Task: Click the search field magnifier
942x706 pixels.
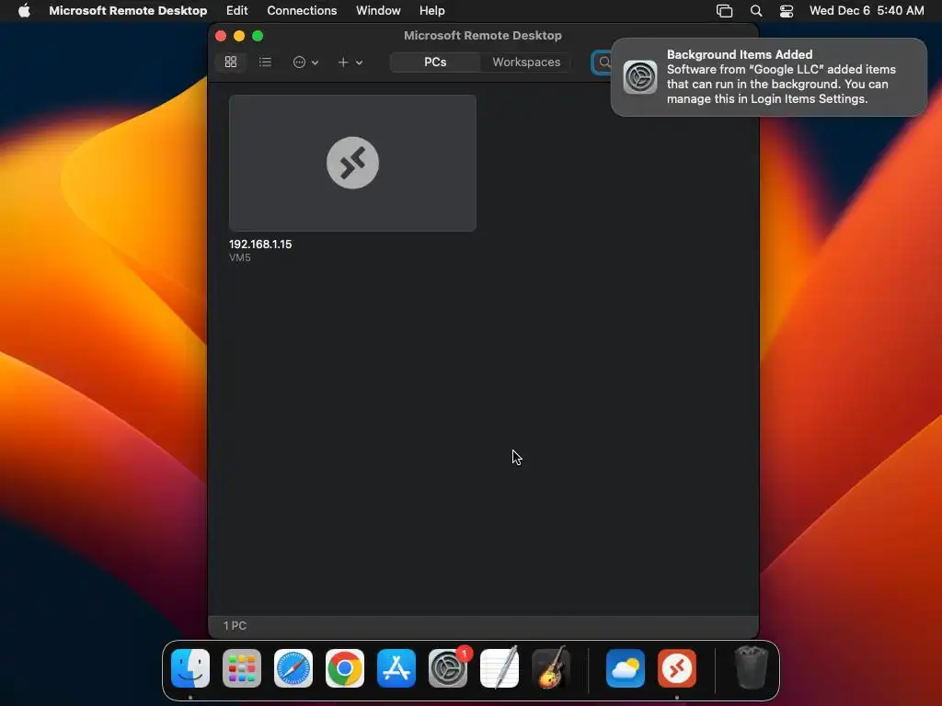Action: click(x=604, y=62)
